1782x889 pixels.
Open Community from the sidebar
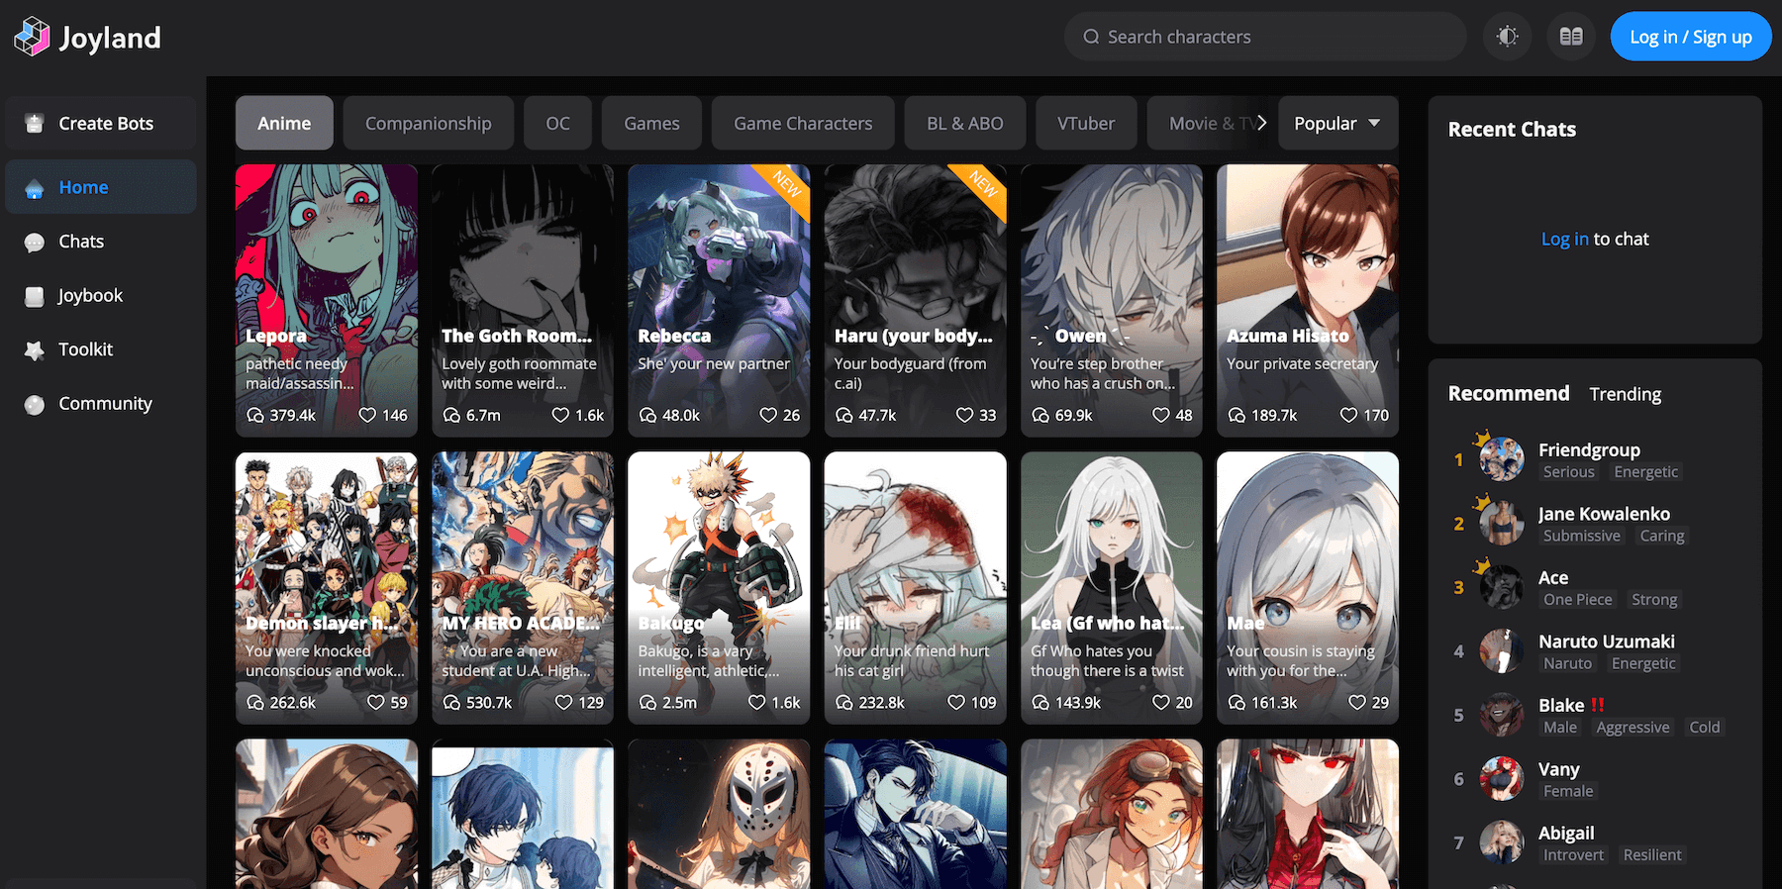click(x=101, y=403)
